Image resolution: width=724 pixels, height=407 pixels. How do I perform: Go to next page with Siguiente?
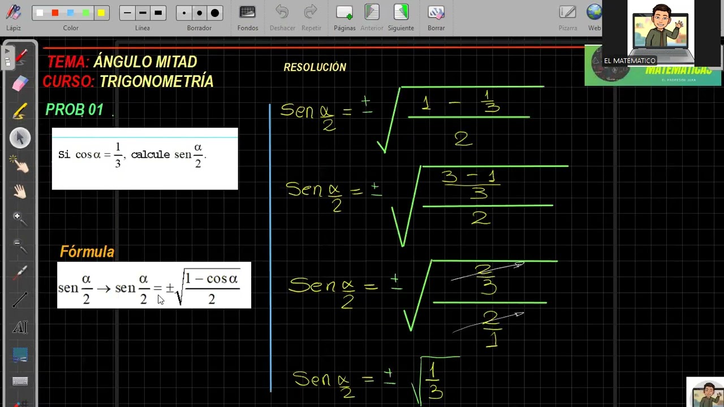tap(400, 18)
